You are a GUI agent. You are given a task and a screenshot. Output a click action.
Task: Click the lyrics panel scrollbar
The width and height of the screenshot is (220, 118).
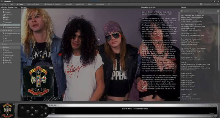pyautogui.click(x=219, y=42)
